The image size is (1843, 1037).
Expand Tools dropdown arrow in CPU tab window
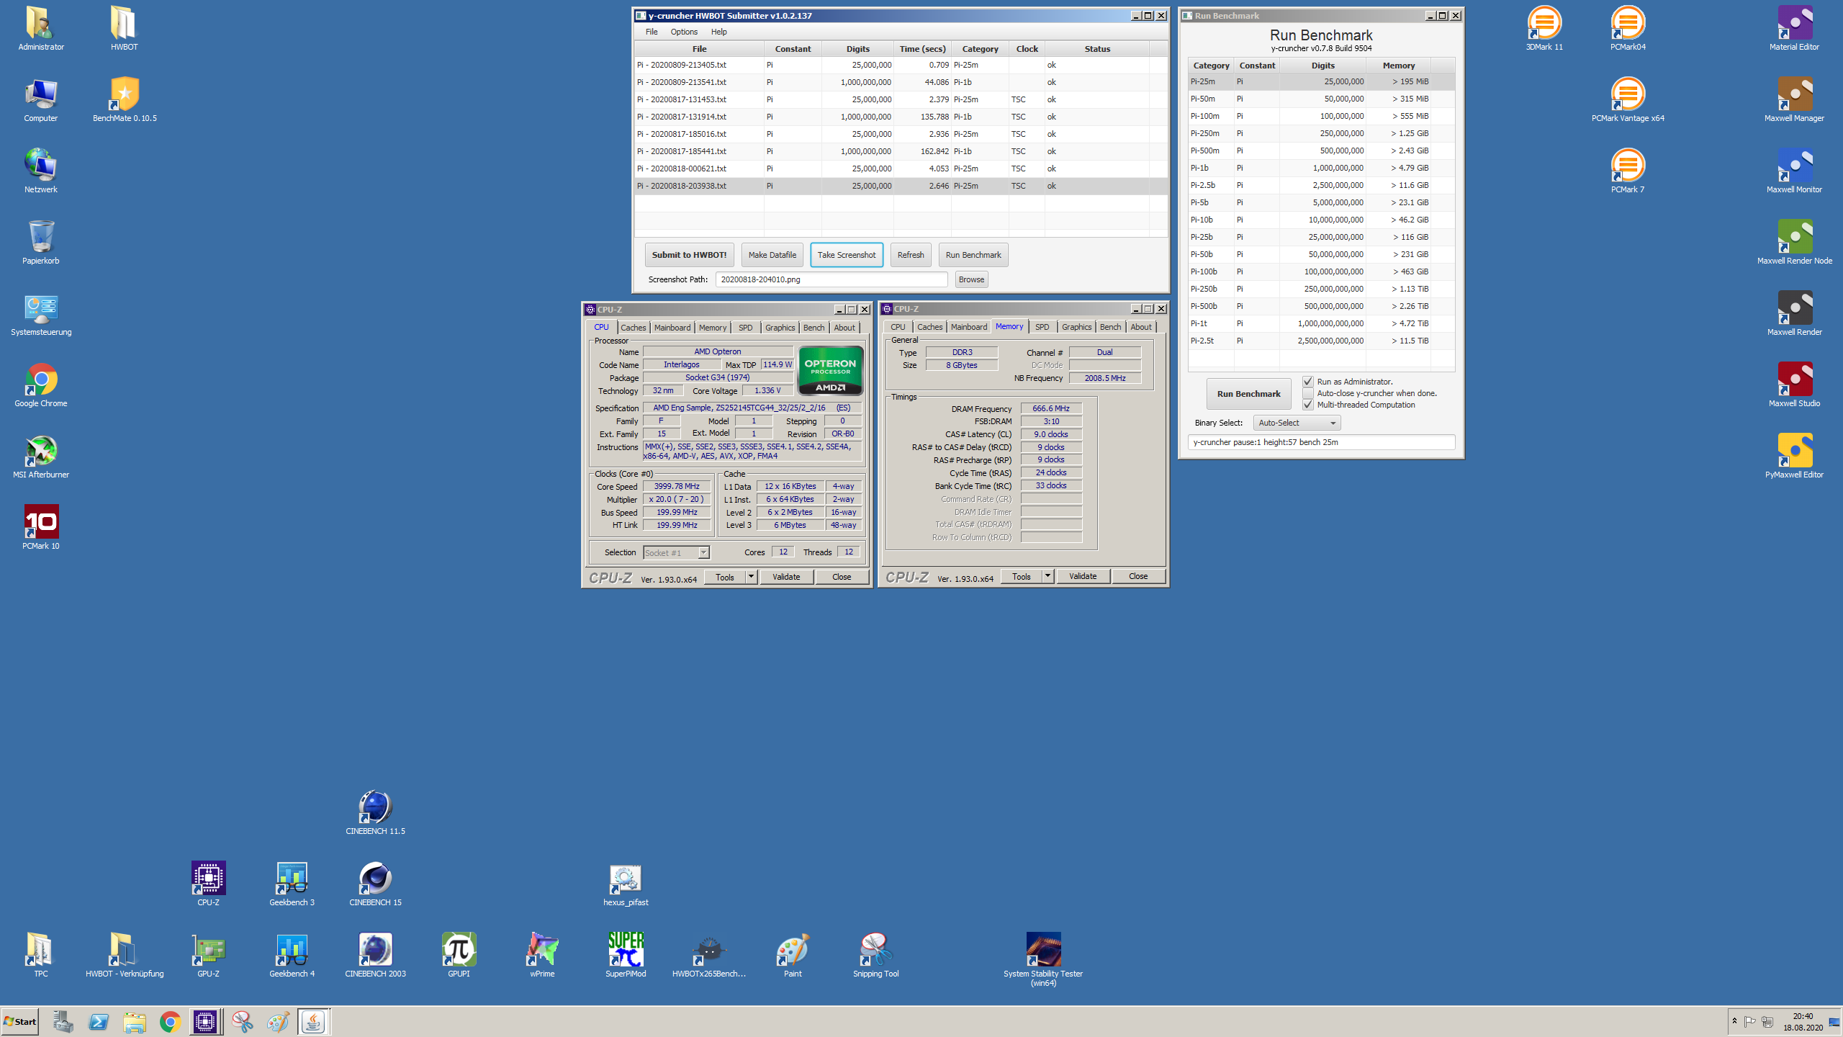[x=751, y=577]
